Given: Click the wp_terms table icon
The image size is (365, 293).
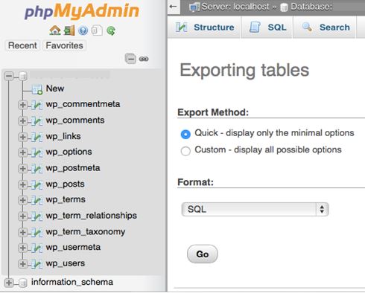Looking at the screenshot, I should [x=37, y=200].
